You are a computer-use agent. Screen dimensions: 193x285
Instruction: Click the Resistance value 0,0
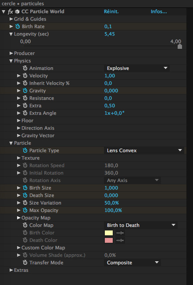click(108, 98)
